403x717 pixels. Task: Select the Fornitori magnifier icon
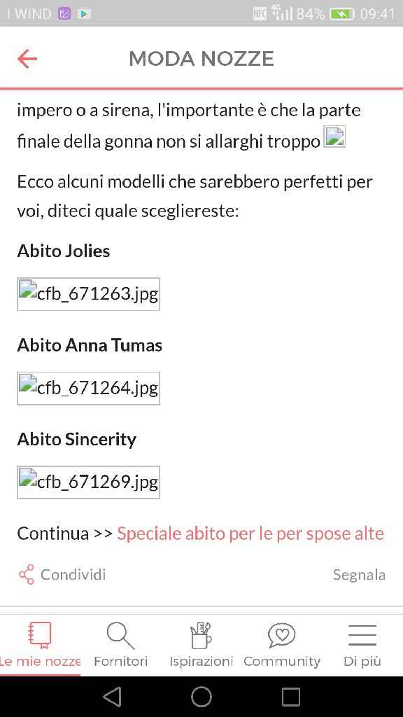pos(120,634)
